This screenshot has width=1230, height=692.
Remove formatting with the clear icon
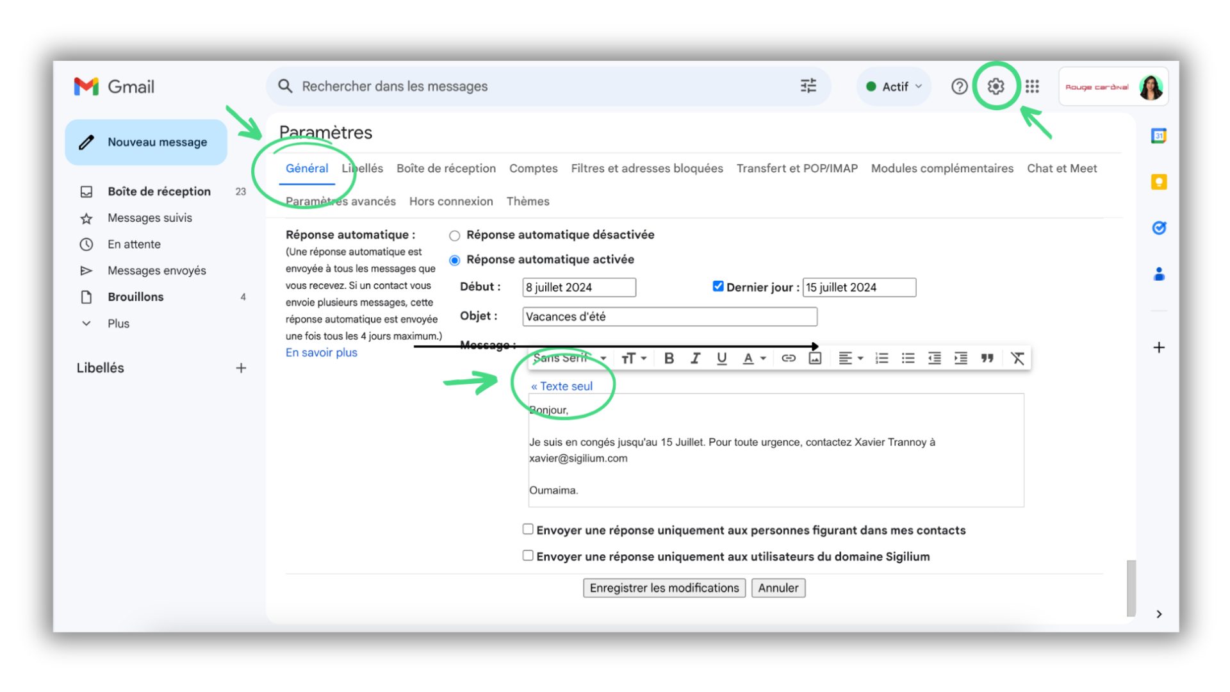(1017, 358)
